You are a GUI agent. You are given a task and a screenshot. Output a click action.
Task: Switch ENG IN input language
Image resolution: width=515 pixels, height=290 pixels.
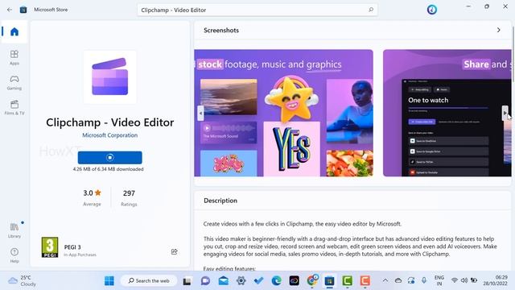[x=439, y=280]
